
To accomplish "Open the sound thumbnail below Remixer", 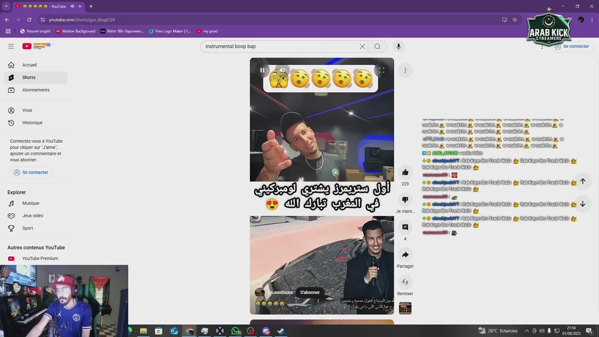I will coord(405,308).
